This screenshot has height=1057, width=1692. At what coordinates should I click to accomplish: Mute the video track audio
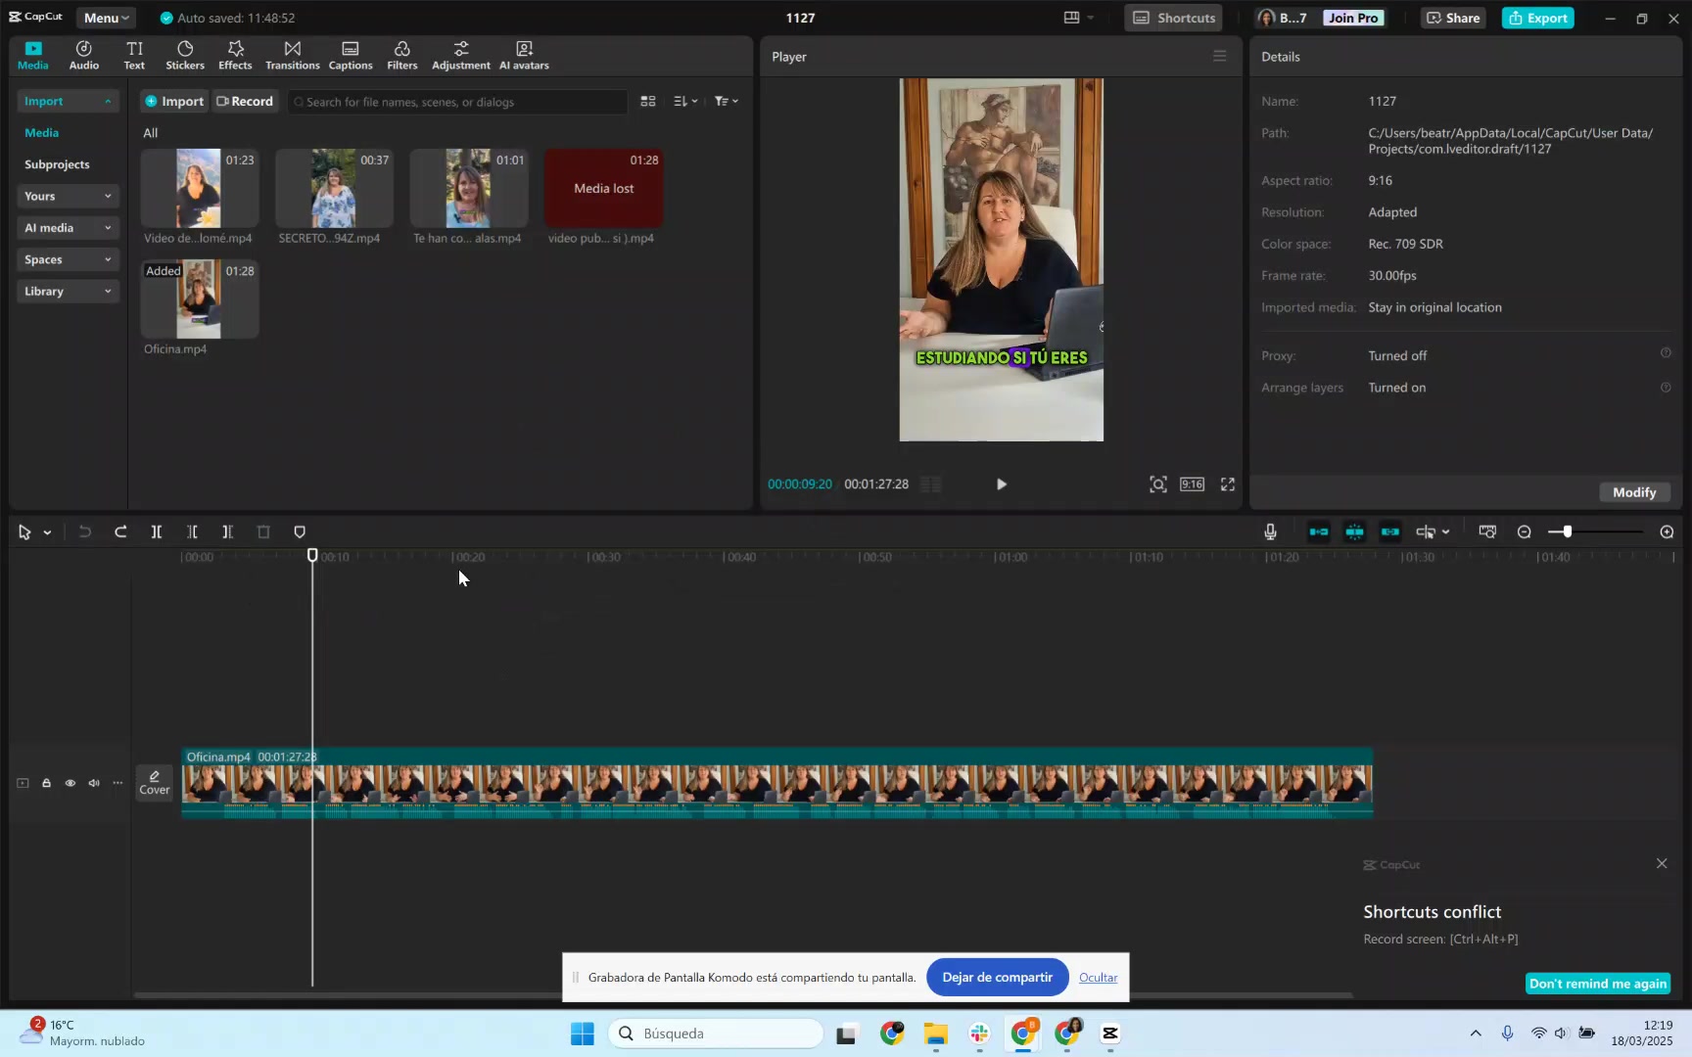click(x=94, y=783)
